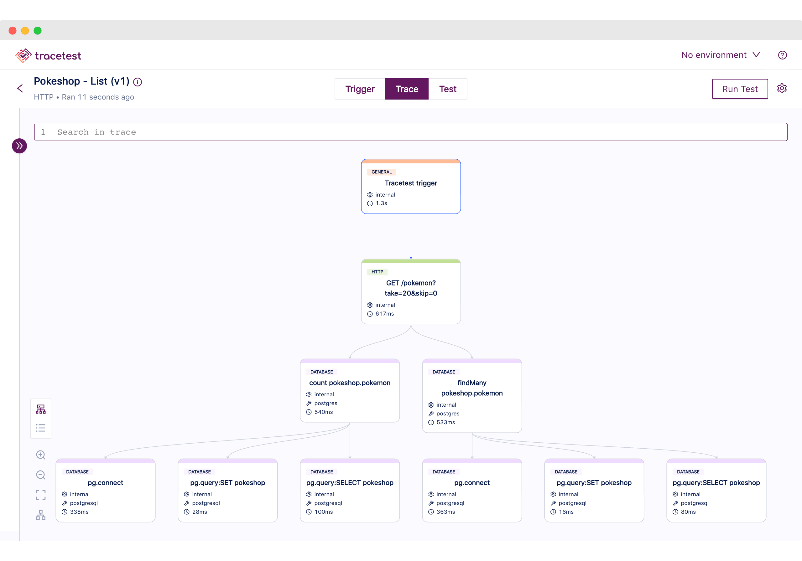802x561 pixels.
Task: Select the list view icon
Action: click(41, 428)
